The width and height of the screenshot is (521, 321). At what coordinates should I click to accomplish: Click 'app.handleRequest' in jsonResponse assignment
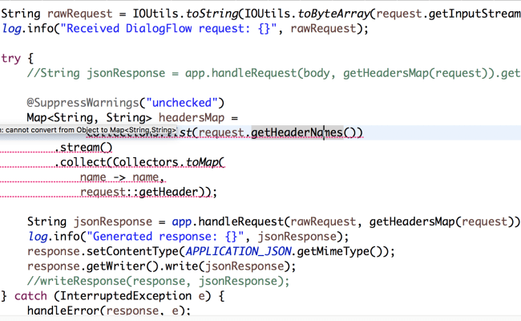[x=228, y=221]
